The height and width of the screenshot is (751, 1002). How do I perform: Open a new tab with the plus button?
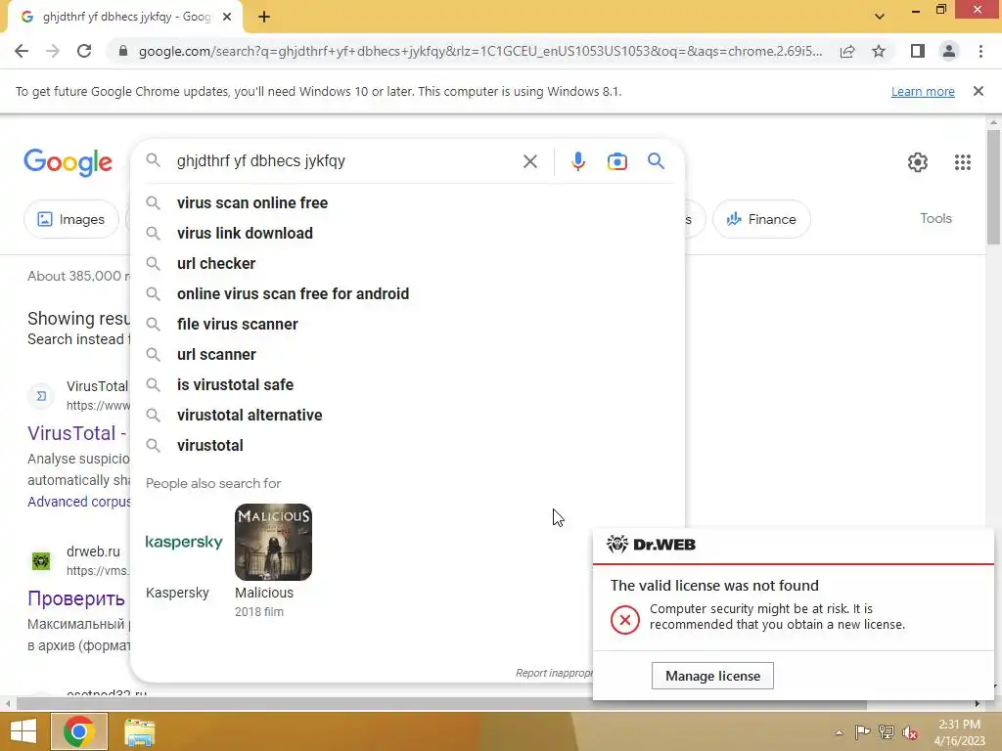tap(264, 18)
